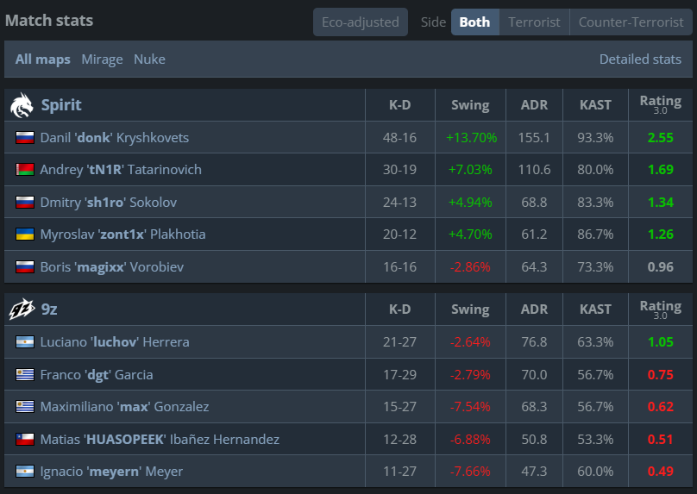Select the Counter-Terrorist side filter
The width and height of the screenshot is (697, 494).
pos(631,22)
